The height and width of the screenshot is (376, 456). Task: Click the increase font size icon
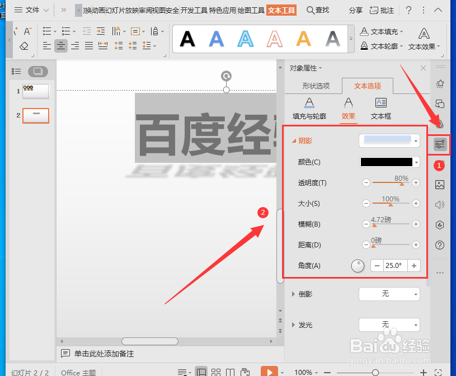click(x=16, y=31)
